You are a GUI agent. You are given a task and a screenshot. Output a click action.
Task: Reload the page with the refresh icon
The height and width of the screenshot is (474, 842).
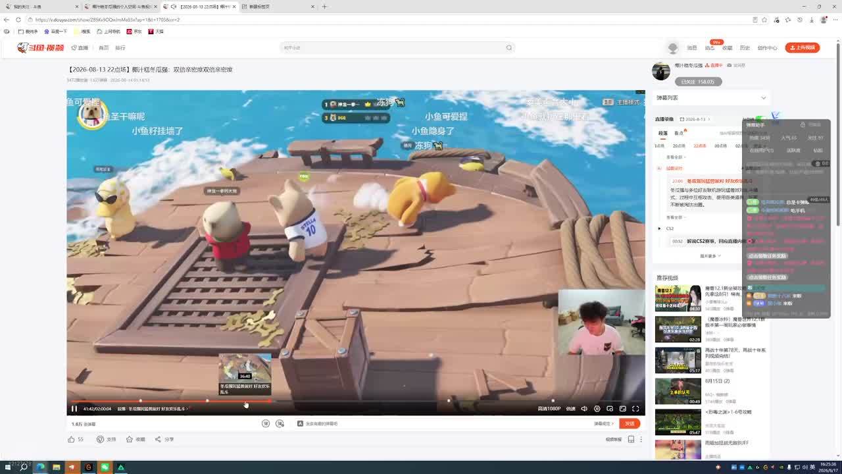[18, 20]
